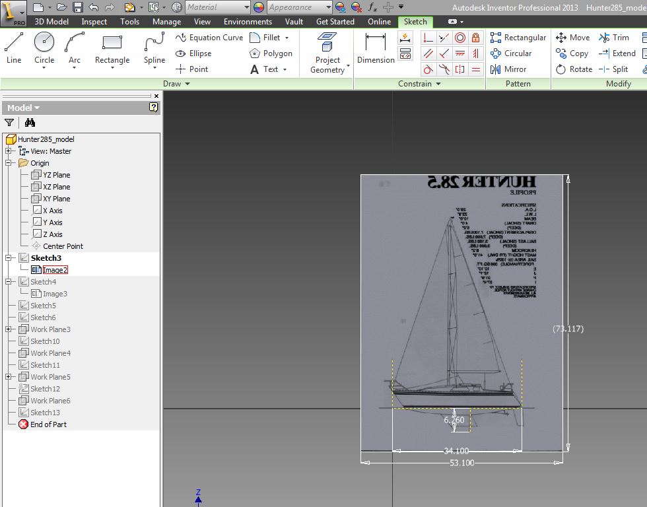Click the Save icon in quick access toolbar
The width and height of the screenshot is (647, 507).
[78, 7]
